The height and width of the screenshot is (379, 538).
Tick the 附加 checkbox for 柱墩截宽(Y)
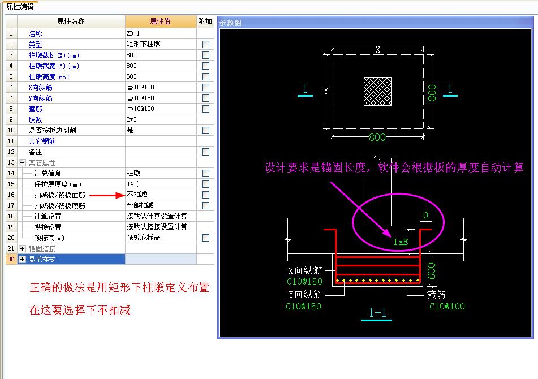coord(205,66)
